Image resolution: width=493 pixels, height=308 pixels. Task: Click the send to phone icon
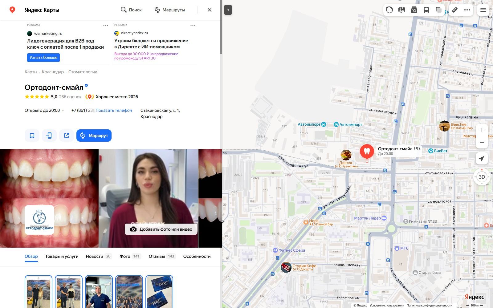49,136
